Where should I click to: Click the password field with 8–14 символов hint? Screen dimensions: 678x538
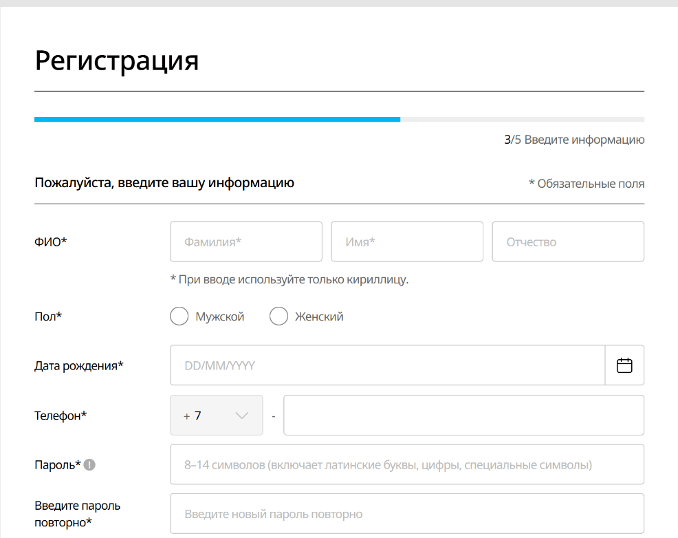click(407, 464)
